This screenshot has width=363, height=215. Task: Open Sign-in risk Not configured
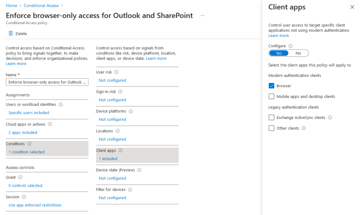tap(112, 100)
